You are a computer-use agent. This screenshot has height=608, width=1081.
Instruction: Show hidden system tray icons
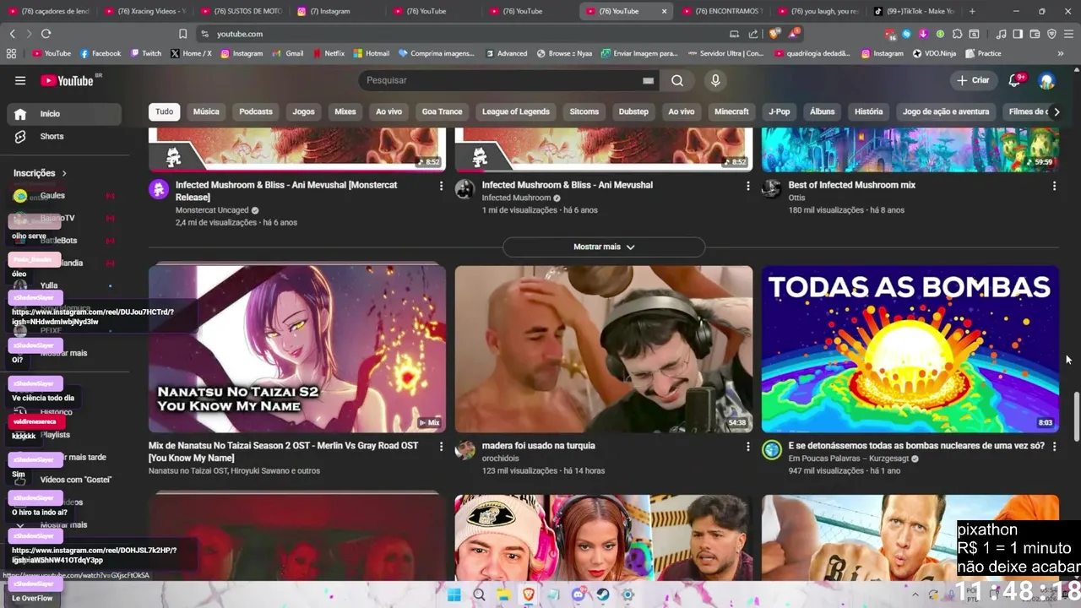tap(915, 594)
